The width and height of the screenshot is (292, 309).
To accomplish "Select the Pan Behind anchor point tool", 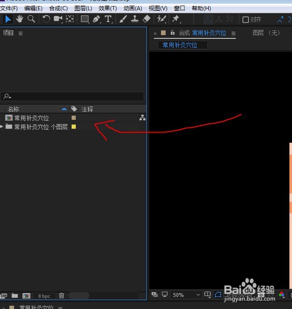I will (x=70, y=19).
